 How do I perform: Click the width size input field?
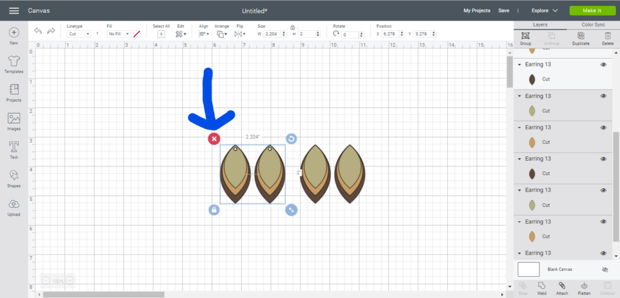(272, 34)
